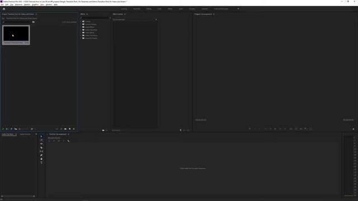The height and width of the screenshot is (201, 358).
Task: Select the Ripple Edit tool
Action: tap(41, 144)
